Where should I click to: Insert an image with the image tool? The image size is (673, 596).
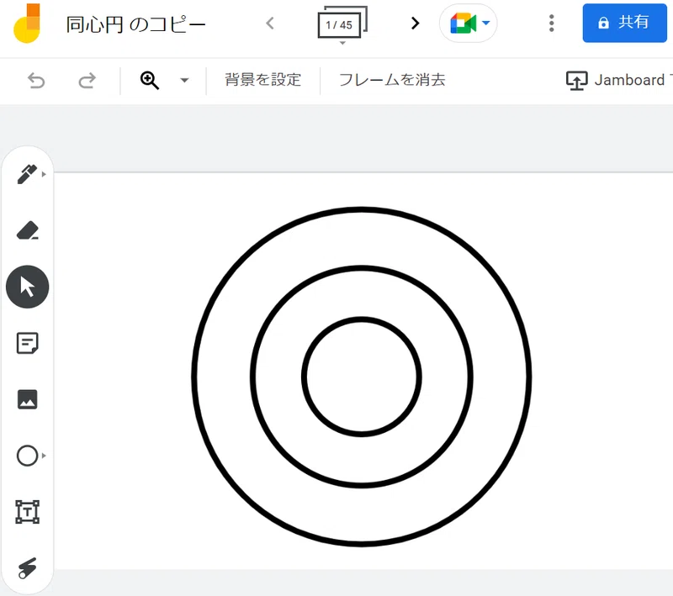[x=28, y=399]
